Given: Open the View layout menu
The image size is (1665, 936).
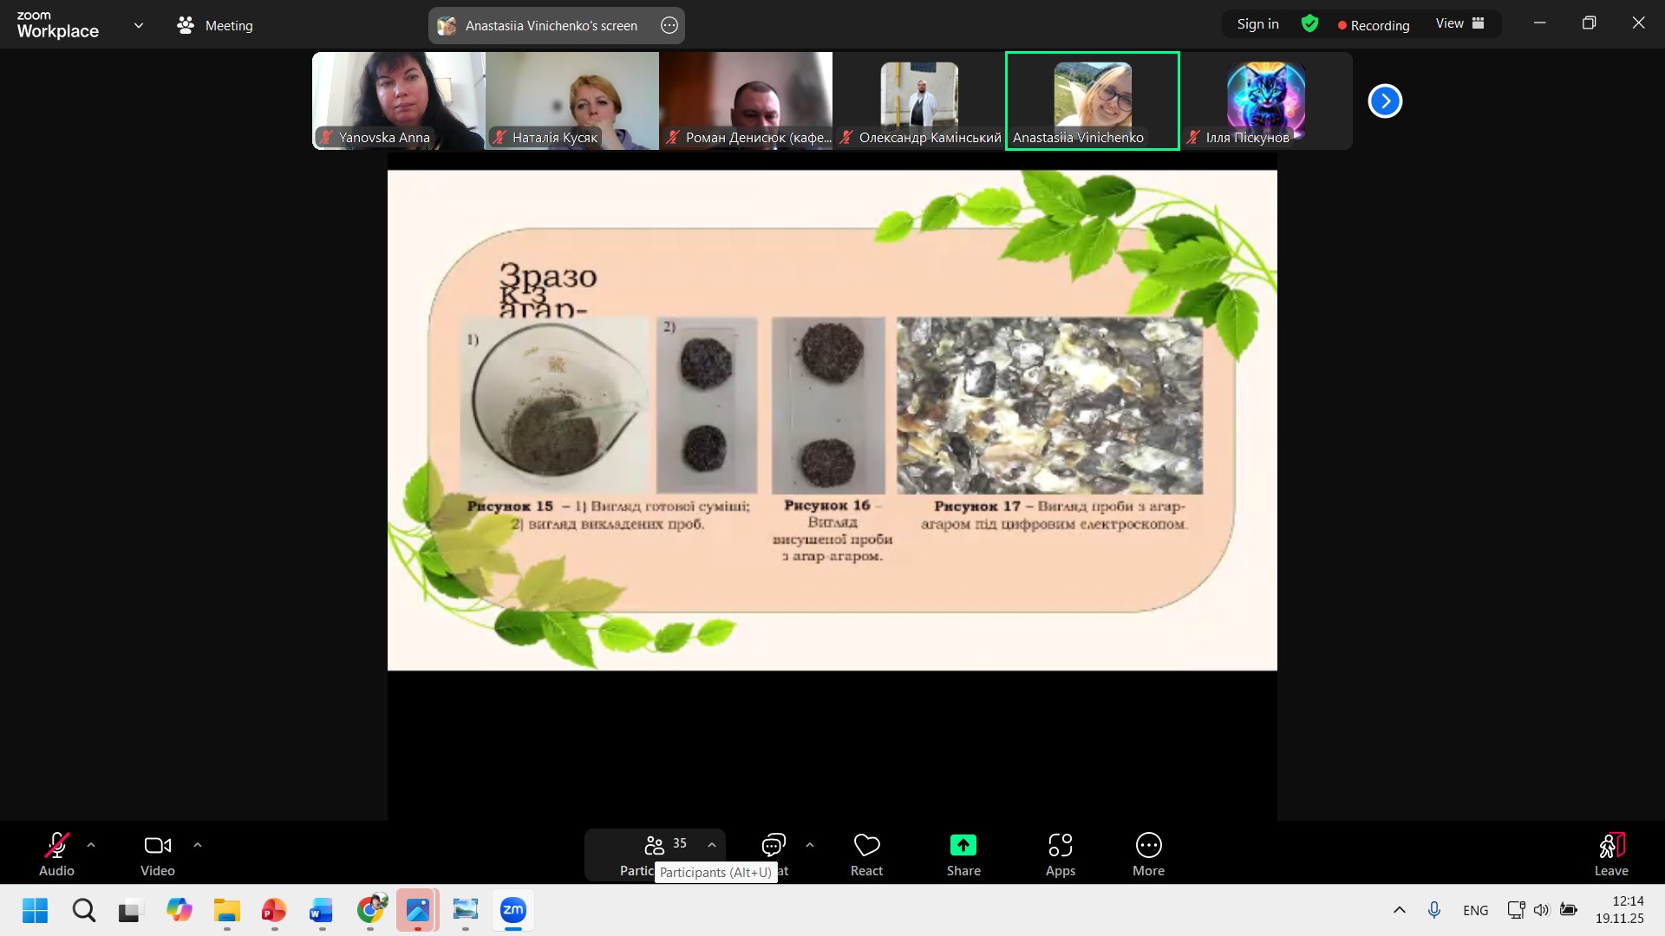Looking at the screenshot, I should 1459,24.
